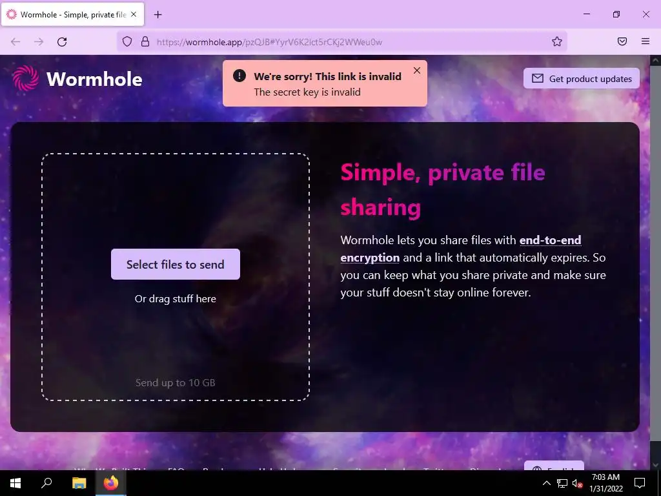
Task: Open the Windows notification center
Action: pyautogui.click(x=640, y=483)
